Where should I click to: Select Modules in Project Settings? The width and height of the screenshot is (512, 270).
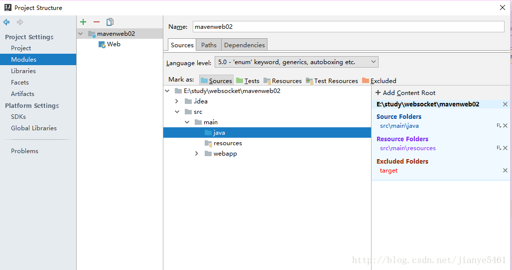(x=38, y=59)
